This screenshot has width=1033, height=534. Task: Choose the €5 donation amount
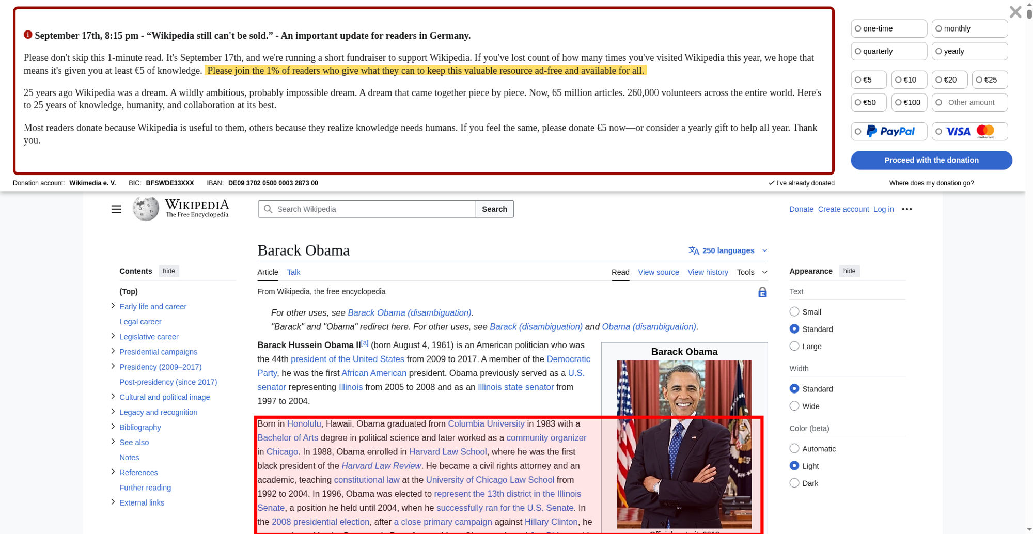[x=869, y=80]
